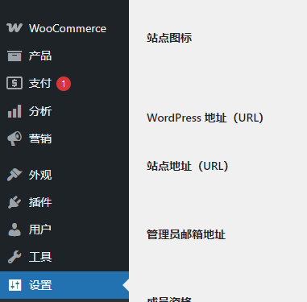Go to the 插件 menu item
Image resolution: width=307 pixels, height=302 pixels.
point(64,202)
